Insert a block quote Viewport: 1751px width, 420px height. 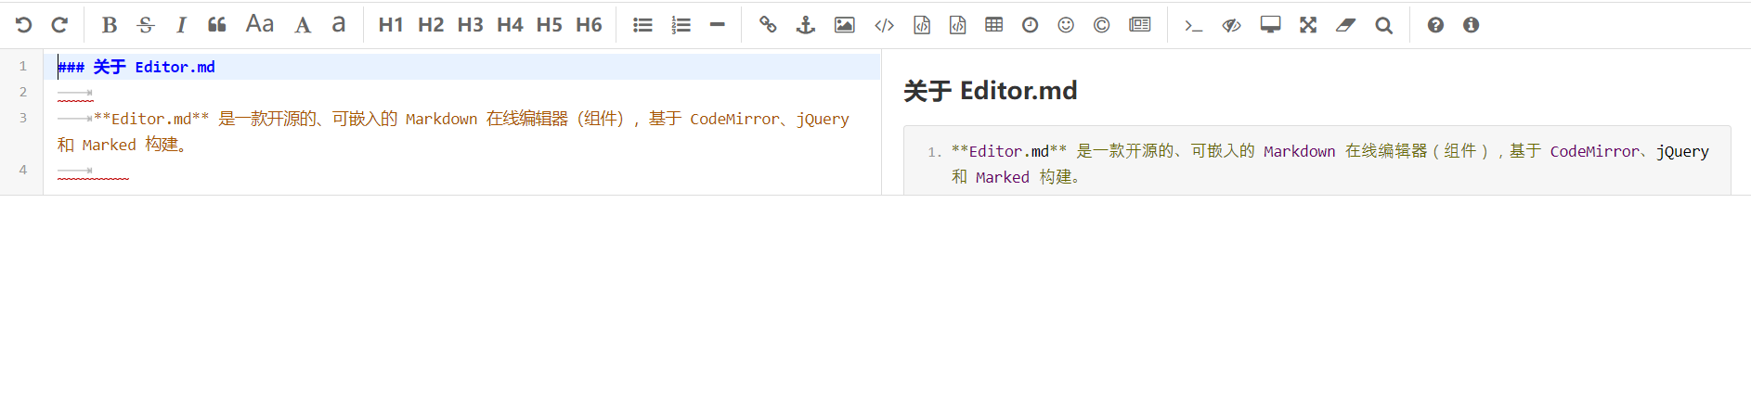point(217,25)
